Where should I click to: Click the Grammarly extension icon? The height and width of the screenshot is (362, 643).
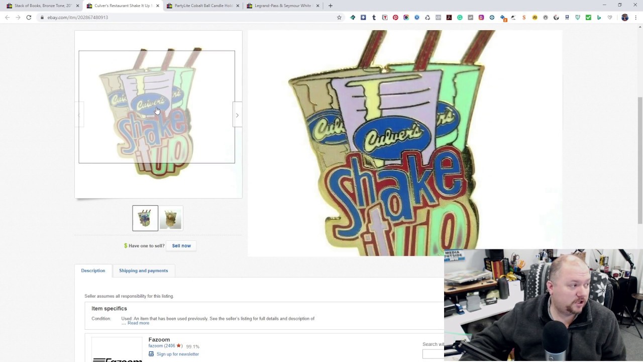point(460,18)
